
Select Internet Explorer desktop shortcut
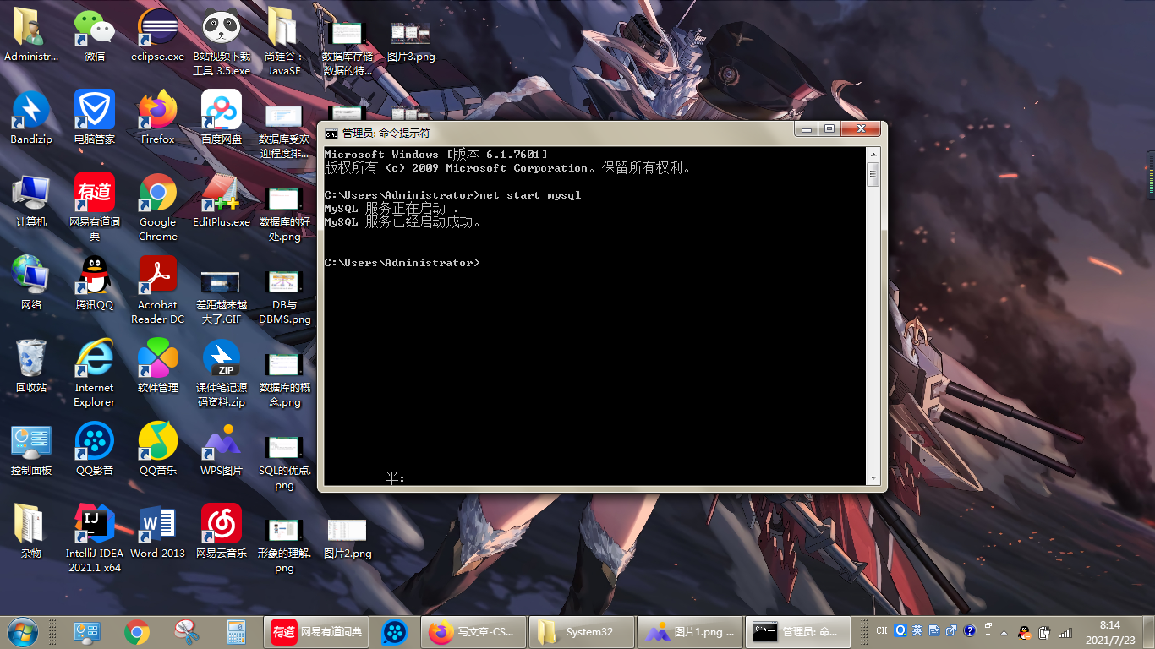pyautogui.click(x=95, y=374)
